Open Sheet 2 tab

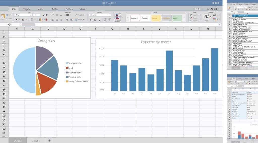(x=36, y=141)
